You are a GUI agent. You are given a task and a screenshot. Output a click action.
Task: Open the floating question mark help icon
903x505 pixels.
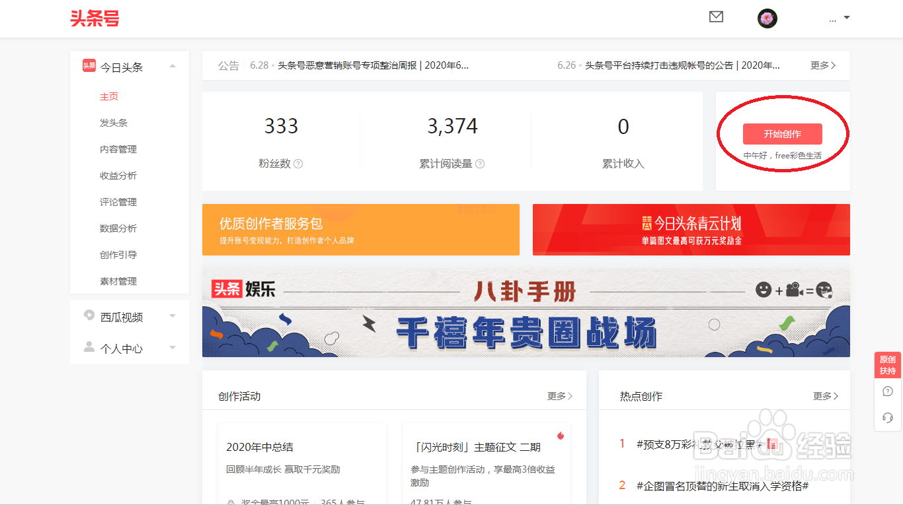coord(887,391)
